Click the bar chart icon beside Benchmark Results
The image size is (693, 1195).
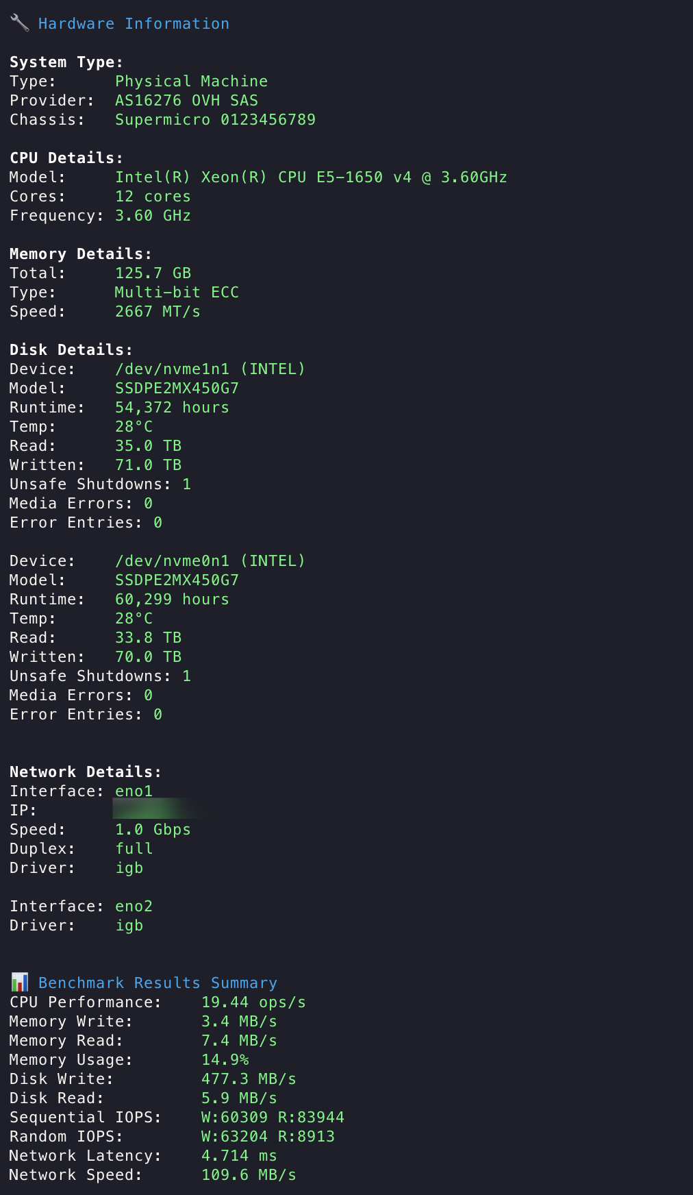pos(20,982)
